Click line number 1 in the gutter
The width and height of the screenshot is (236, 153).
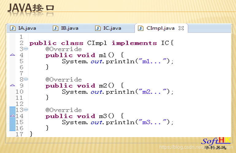[x=21, y=37]
